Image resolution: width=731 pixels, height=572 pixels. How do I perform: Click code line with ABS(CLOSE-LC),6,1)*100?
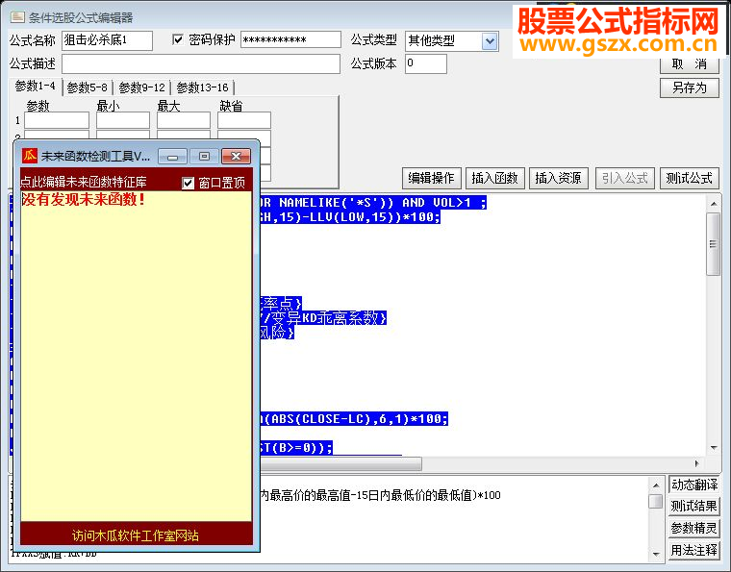click(354, 419)
